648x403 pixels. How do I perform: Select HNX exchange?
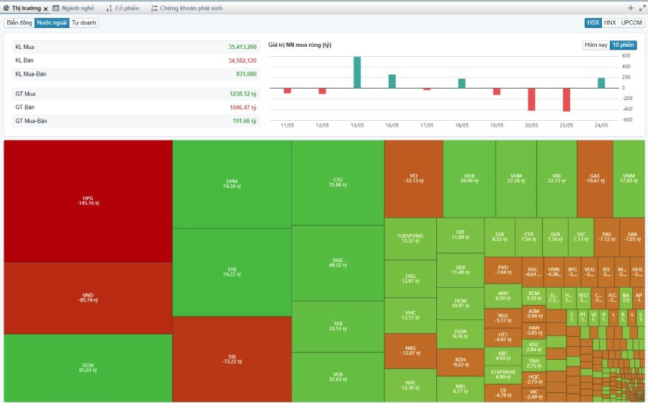(x=610, y=23)
